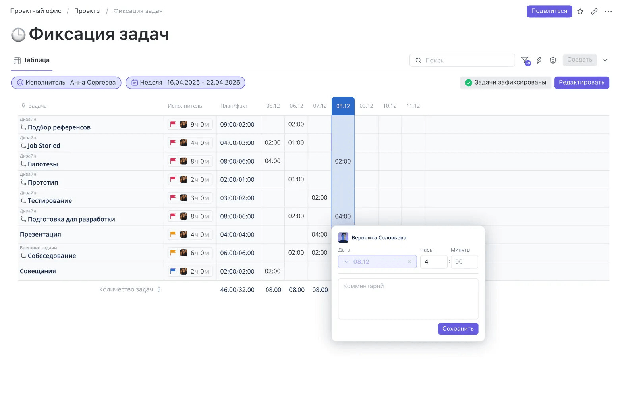
Task: Select the 11.12 column header
Action: tap(413, 106)
